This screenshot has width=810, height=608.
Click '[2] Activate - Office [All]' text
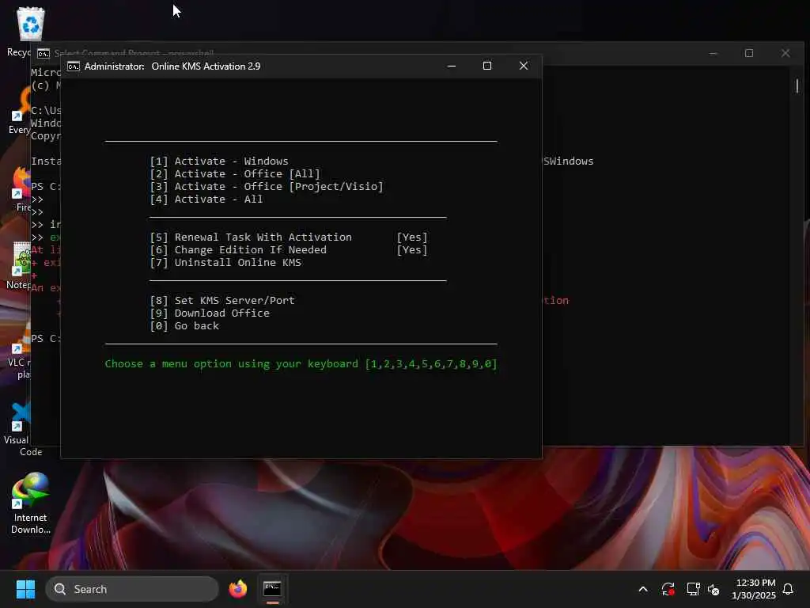pyautogui.click(x=235, y=174)
